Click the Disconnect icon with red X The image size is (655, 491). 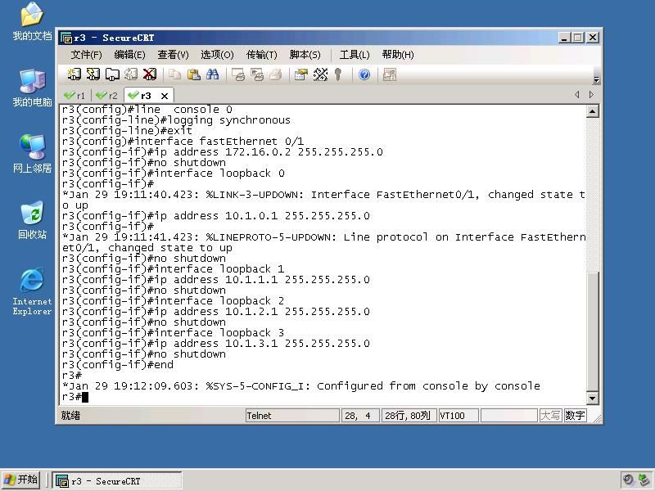tap(150, 74)
